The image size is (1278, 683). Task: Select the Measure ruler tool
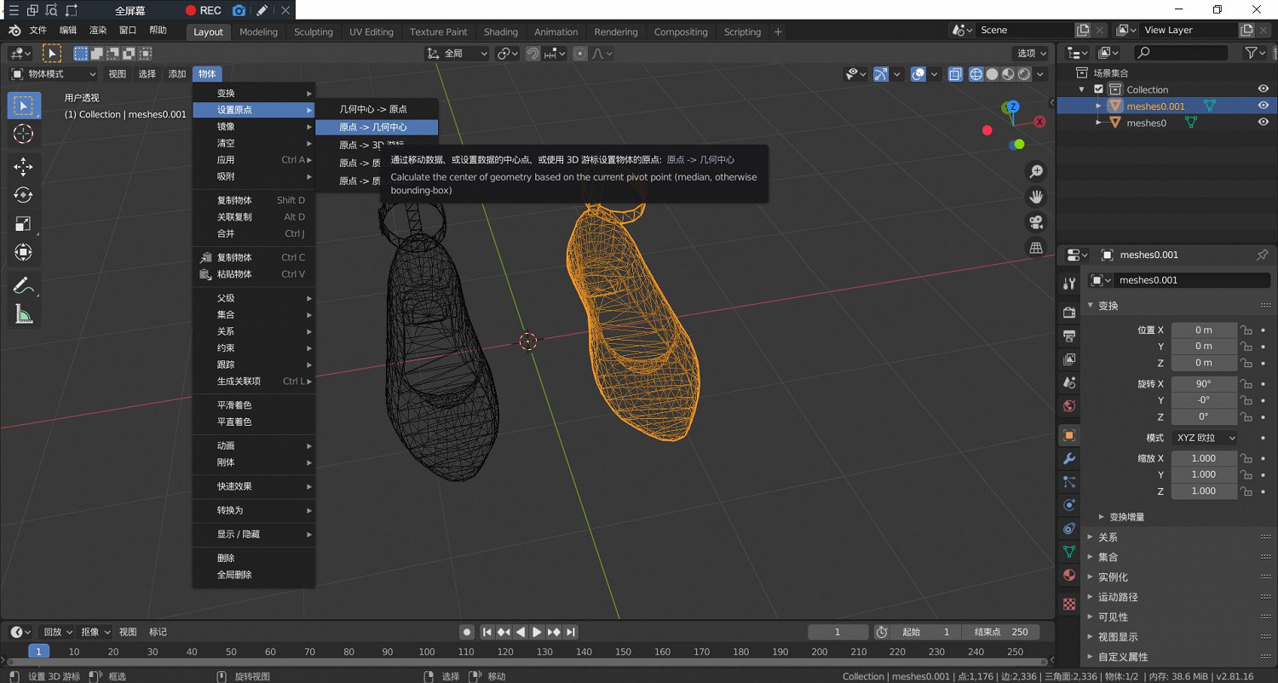click(x=23, y=314)
